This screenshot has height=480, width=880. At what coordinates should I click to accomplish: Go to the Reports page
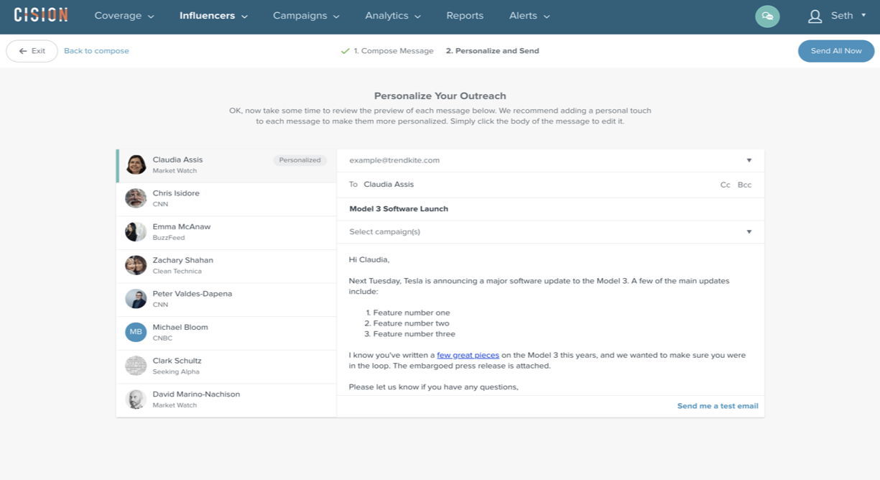pos(465,16)
